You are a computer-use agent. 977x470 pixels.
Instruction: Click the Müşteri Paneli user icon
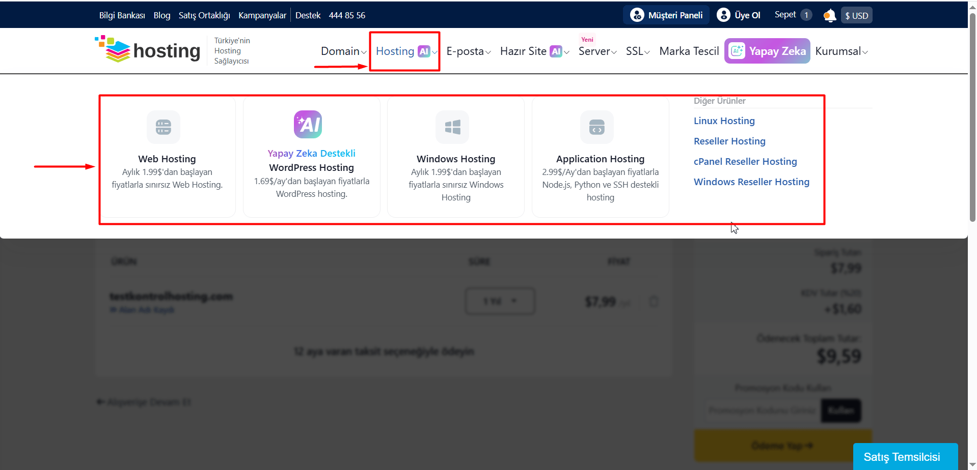(637, 15)
